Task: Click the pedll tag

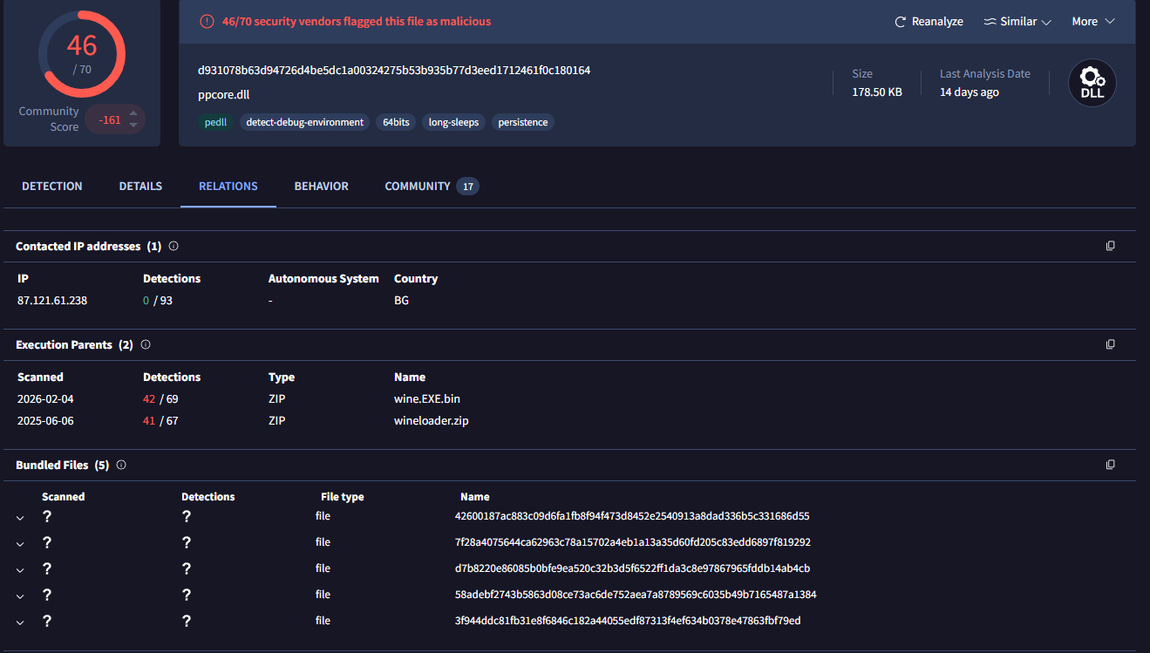Action: click(215, 123)
